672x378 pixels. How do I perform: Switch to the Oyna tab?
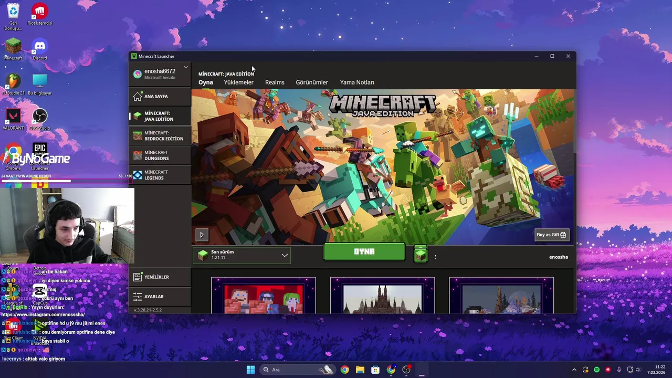point(206,82)
